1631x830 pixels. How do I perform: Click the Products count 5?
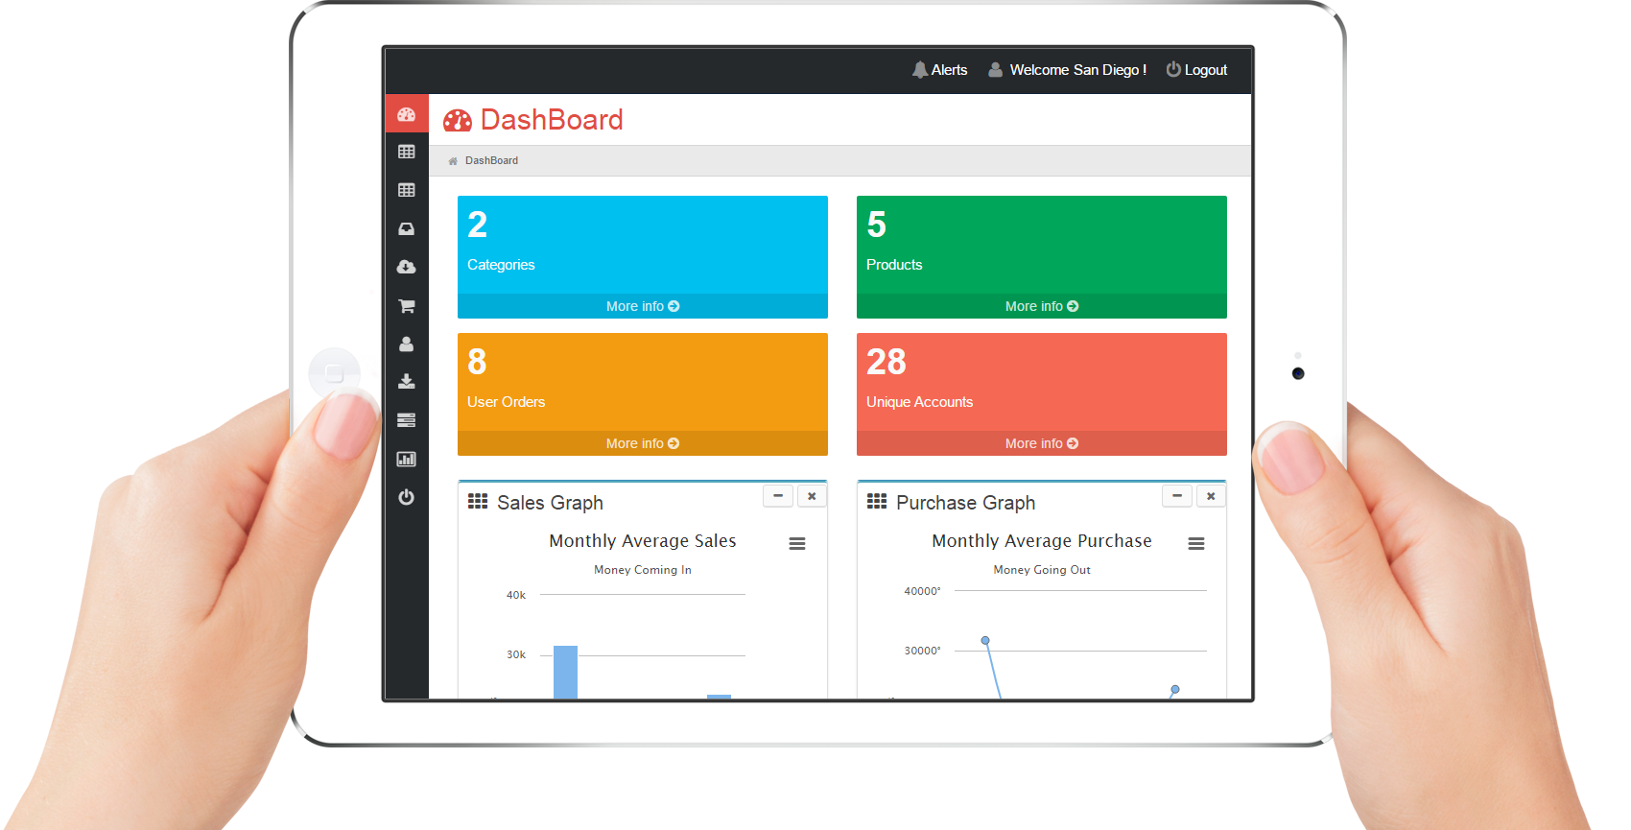877,225
